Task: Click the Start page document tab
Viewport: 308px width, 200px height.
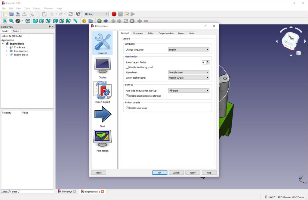Action: coord(67,191)
